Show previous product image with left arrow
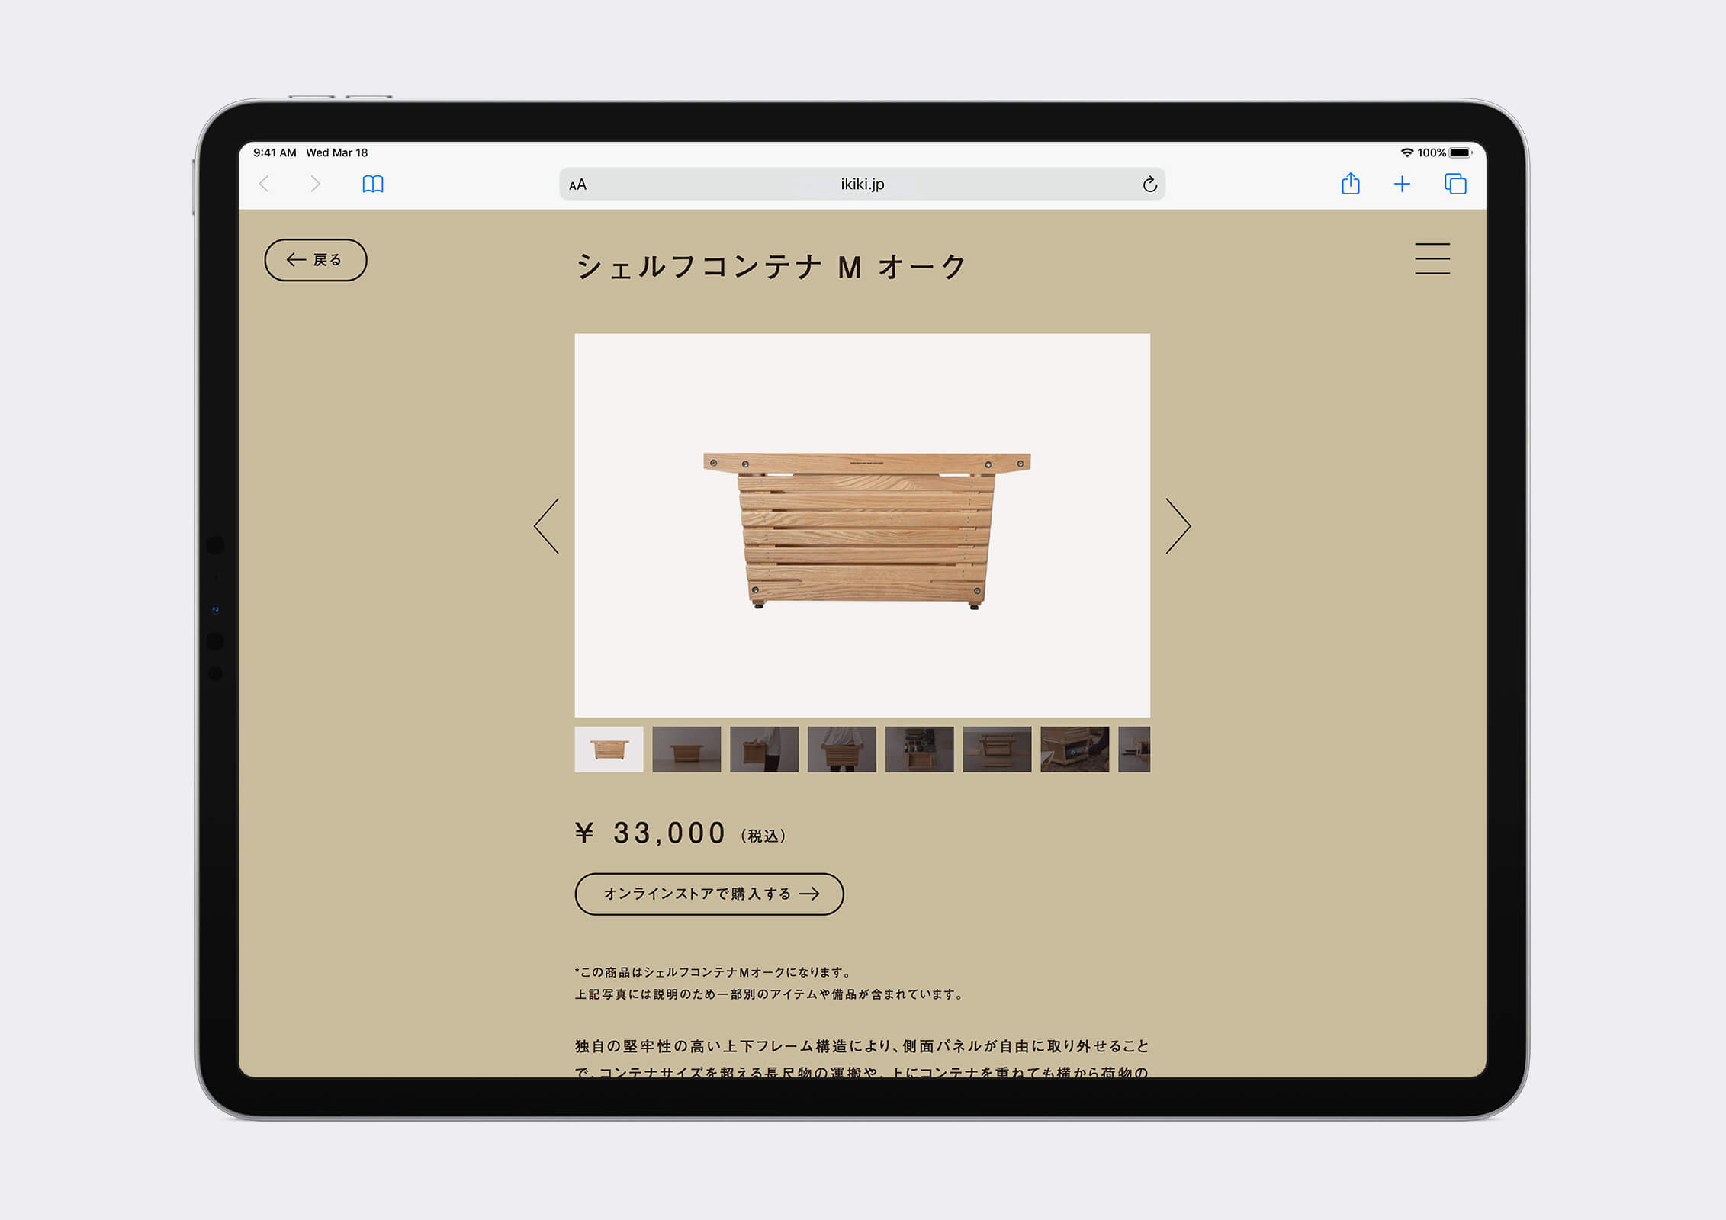 547,526
